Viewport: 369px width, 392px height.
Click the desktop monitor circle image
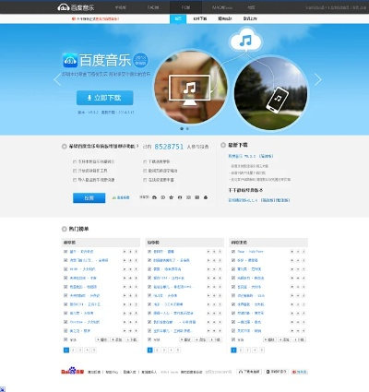pos(191,88)
